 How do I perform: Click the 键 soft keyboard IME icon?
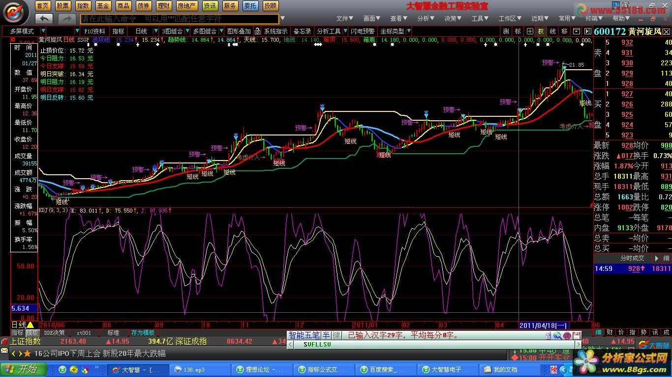coord(336,335)
